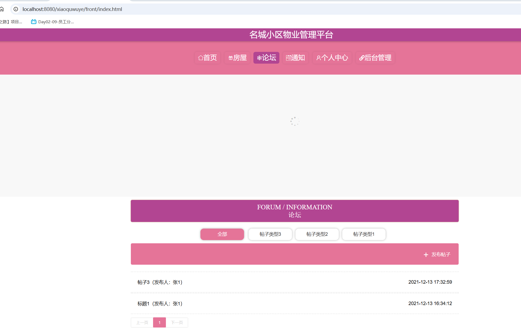This screenshot has width=521, height=335.
Task: Filter posts by 帖子类型2
Action: 317,234
